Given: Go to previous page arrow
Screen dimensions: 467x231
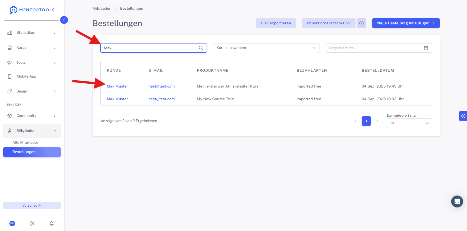Looking at the screenshot, I should coord(355,121).
